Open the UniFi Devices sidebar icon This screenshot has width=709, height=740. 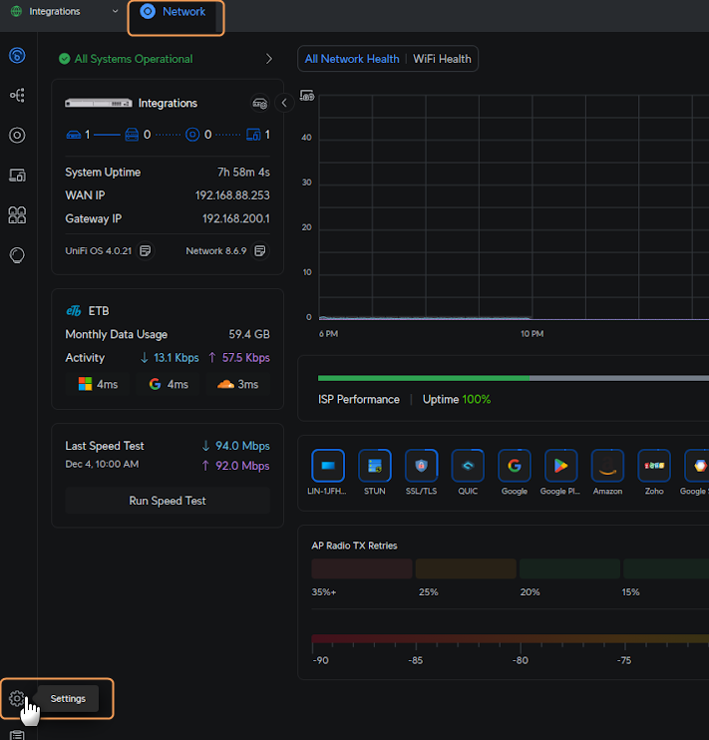click(x=17, y=136)
